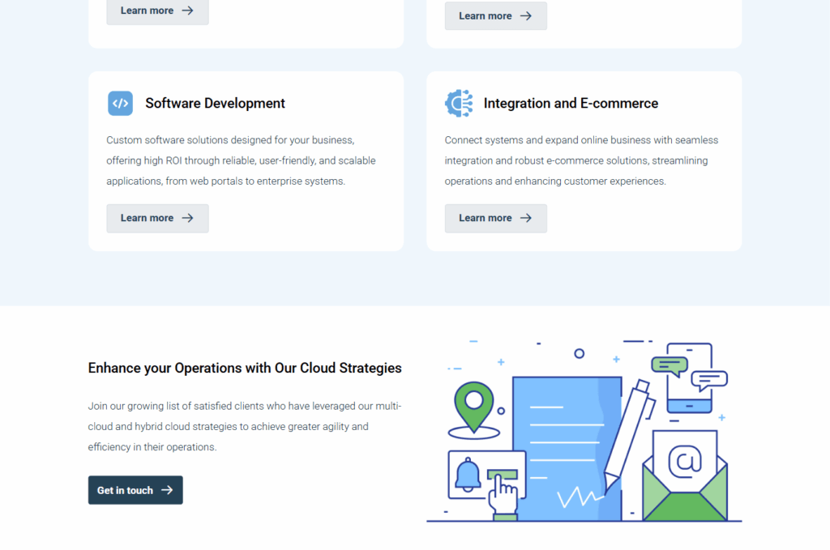830x550 pixels.
Task: Select the blue bell notification icon
Action: (468, 475)
